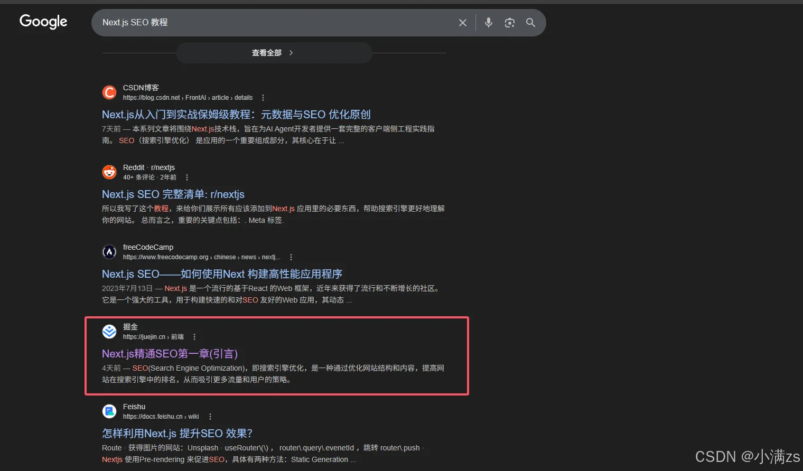Open the freeCodeCamp Next.js SEO article link
The width and height of the screenshot is (803, 471).
coord(222,274)
